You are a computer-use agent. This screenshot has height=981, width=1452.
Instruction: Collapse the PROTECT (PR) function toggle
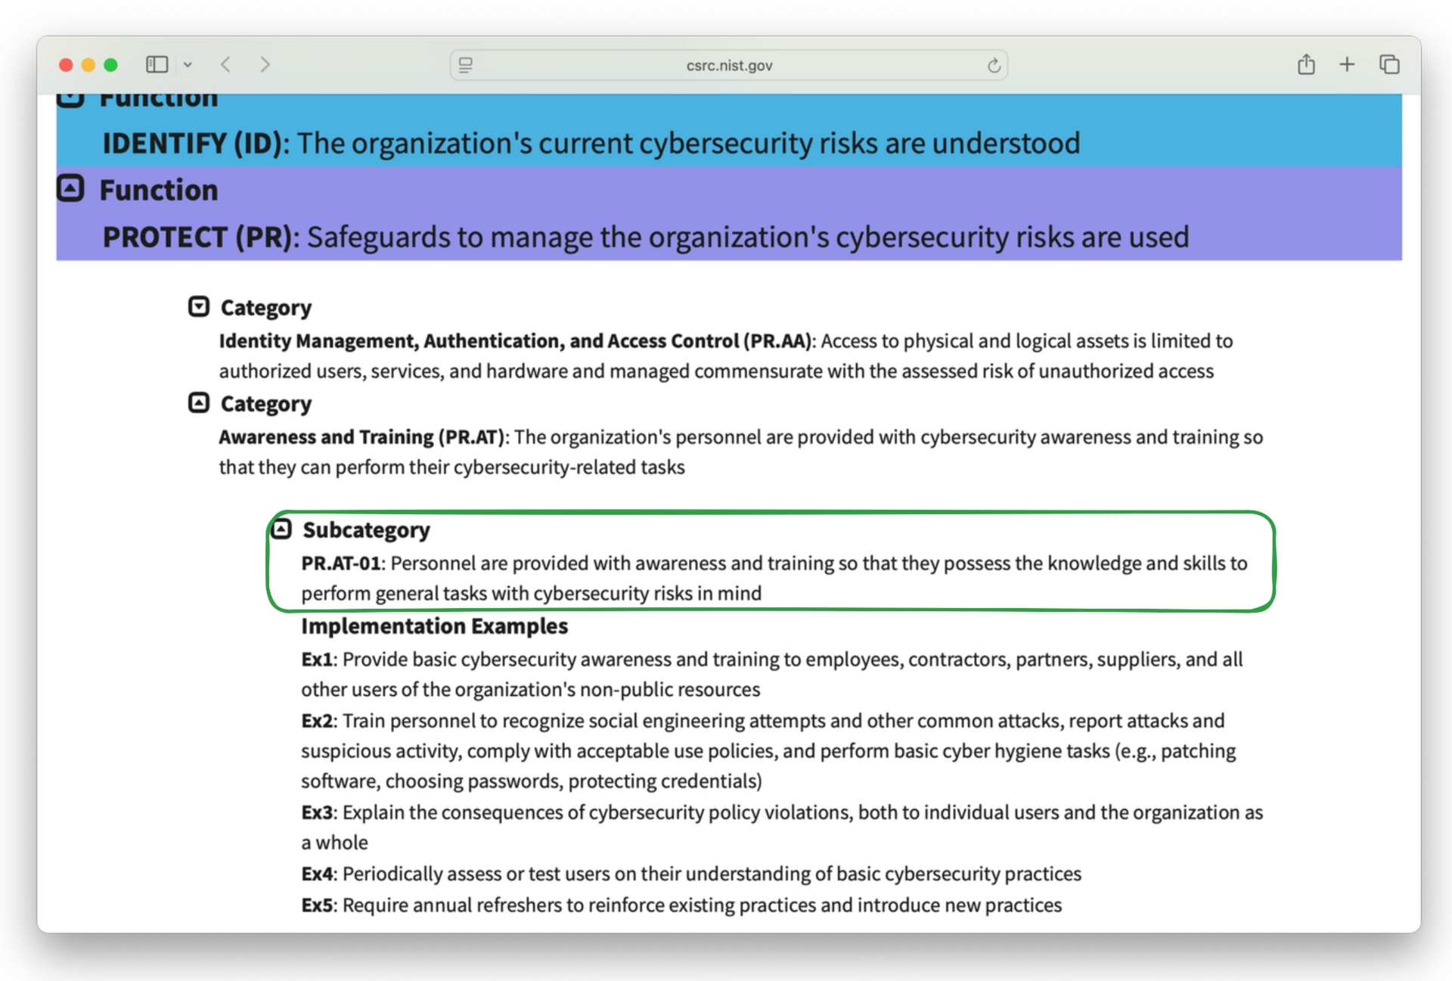point(70,188)
